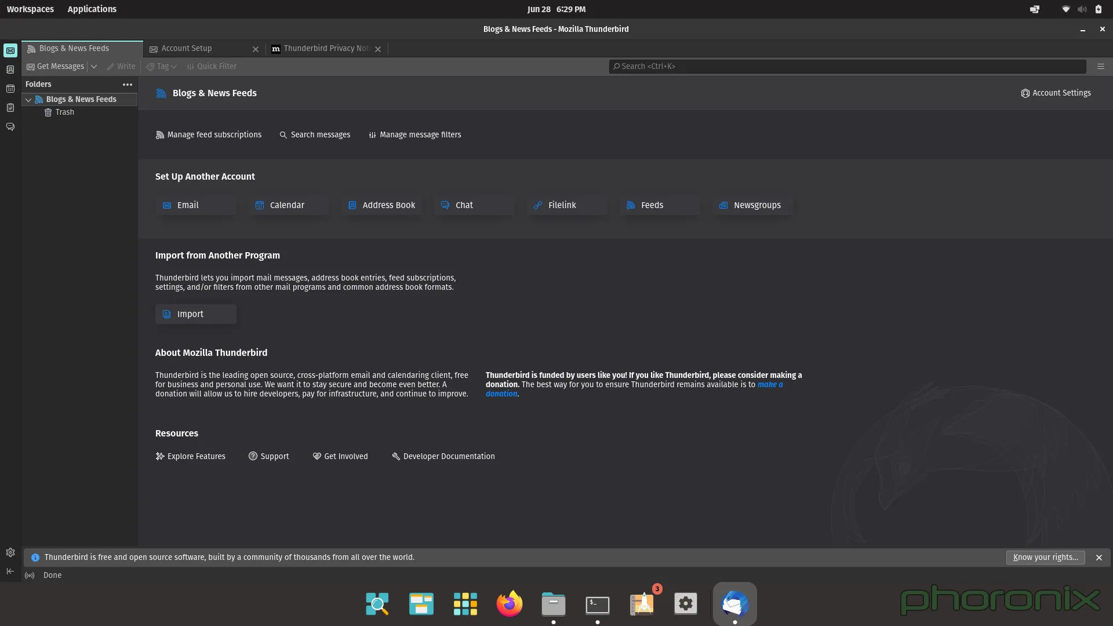Screen dimensions: 1113x626
Task: Click the screen share tray icon
Action: [x=1035, y=9]
